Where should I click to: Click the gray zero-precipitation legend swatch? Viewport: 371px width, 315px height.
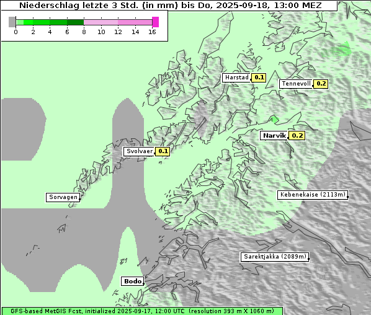tap(12, 22)
